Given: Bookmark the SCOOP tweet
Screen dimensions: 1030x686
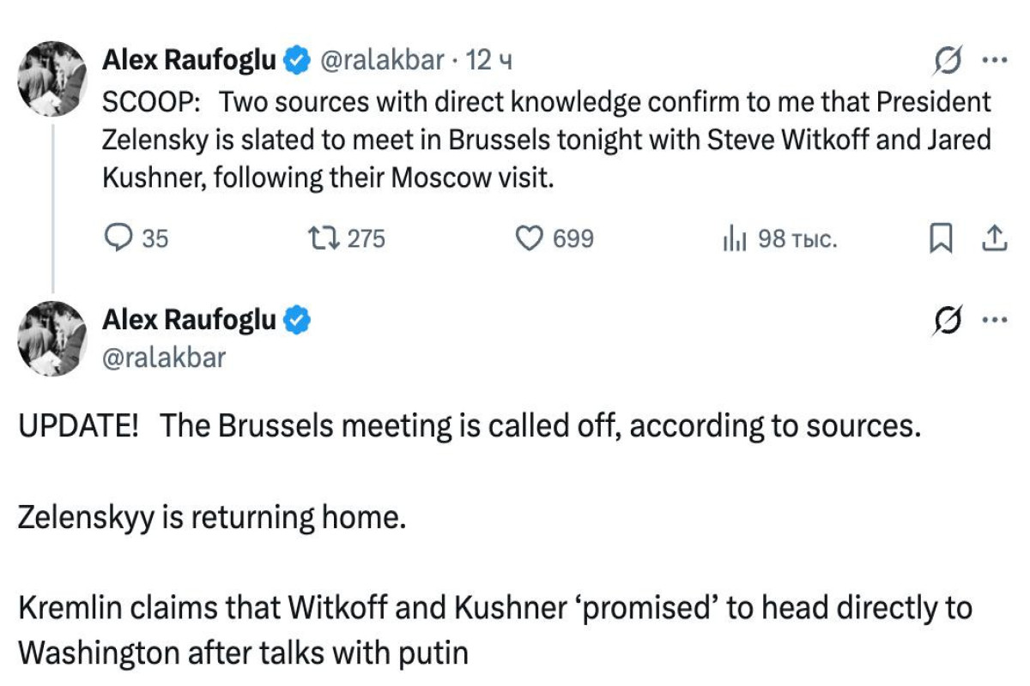Looking at the screenshot, I should point(941,238).
